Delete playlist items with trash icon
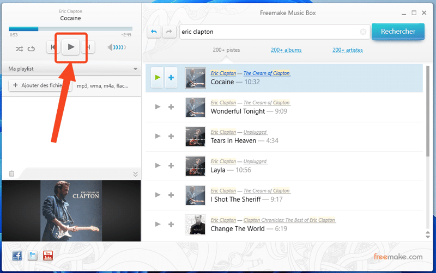 coord(11,173)
